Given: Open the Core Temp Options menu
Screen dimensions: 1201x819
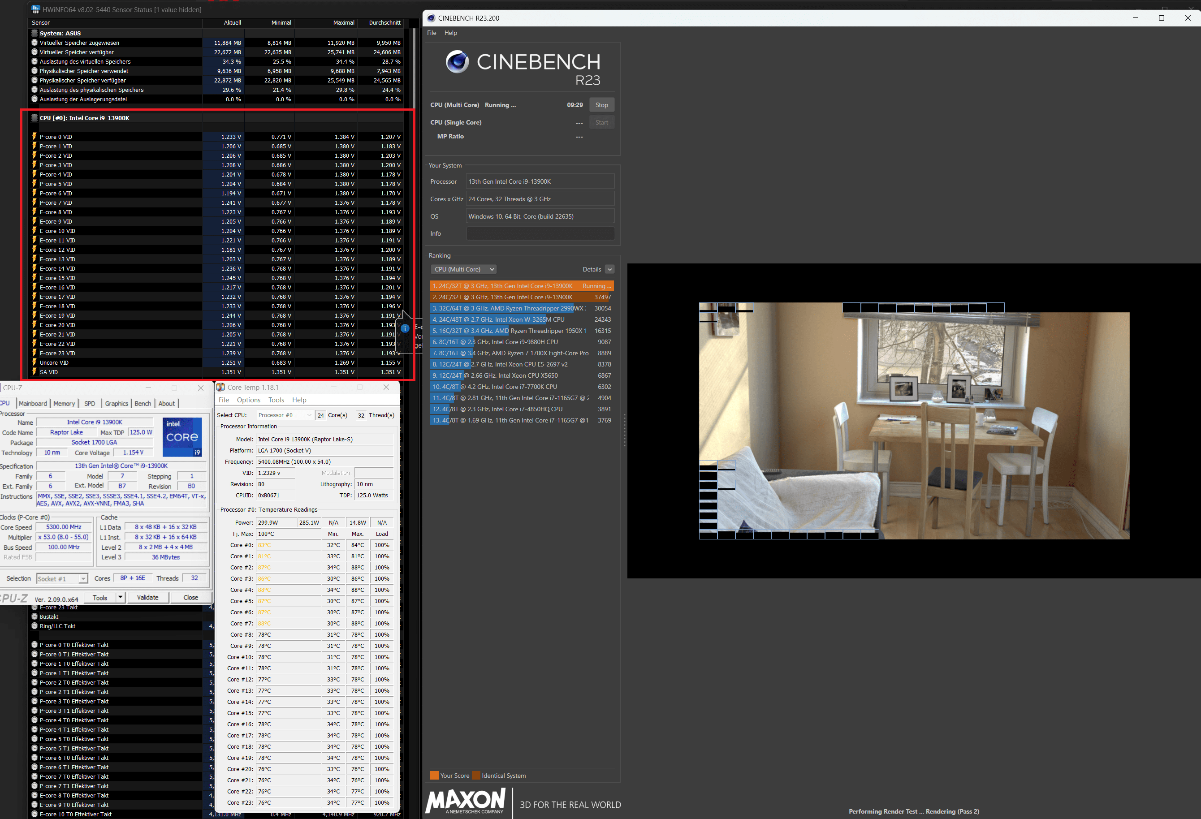Looking at the screenshot, I should click(x=249, y=400).
